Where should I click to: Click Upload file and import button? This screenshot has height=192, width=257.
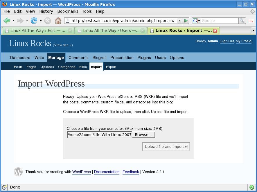166,147
